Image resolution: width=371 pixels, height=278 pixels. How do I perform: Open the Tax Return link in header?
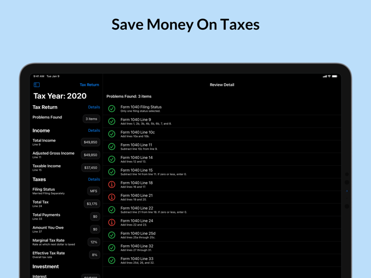pyautogui.click(x=89, y=85)
